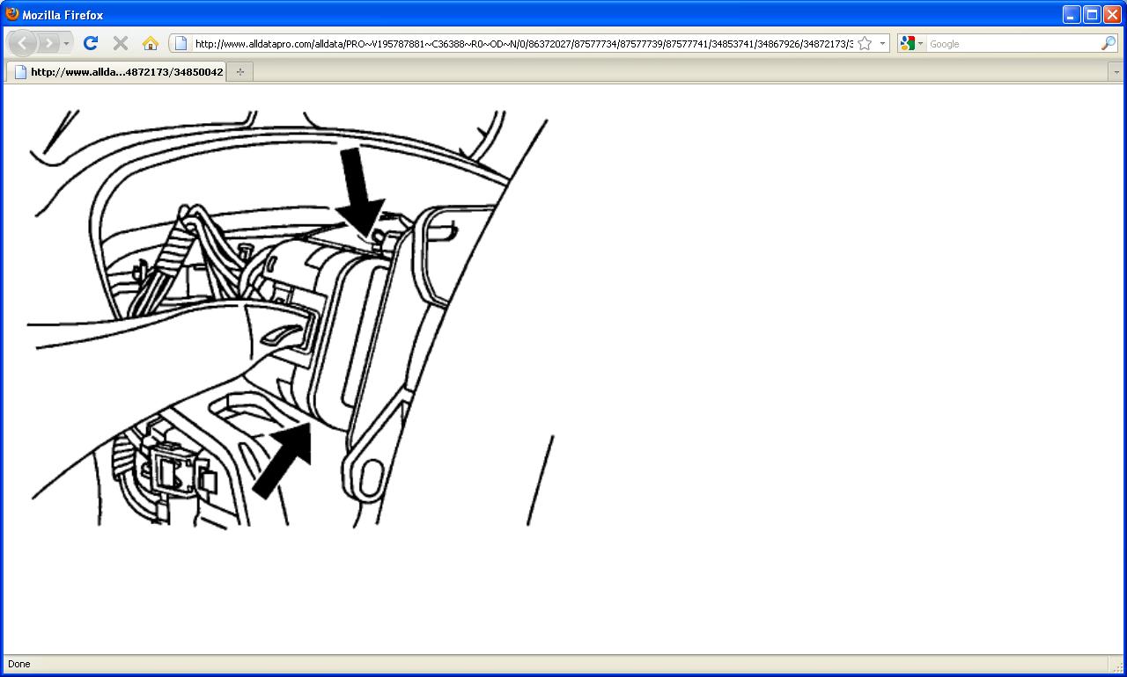1127x677 pixels.
Task: Click the module removal diagram image
Action: pos(291,318)
